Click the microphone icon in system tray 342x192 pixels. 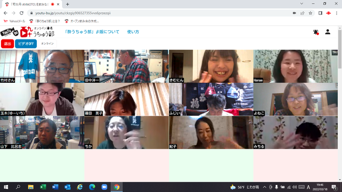276,187
